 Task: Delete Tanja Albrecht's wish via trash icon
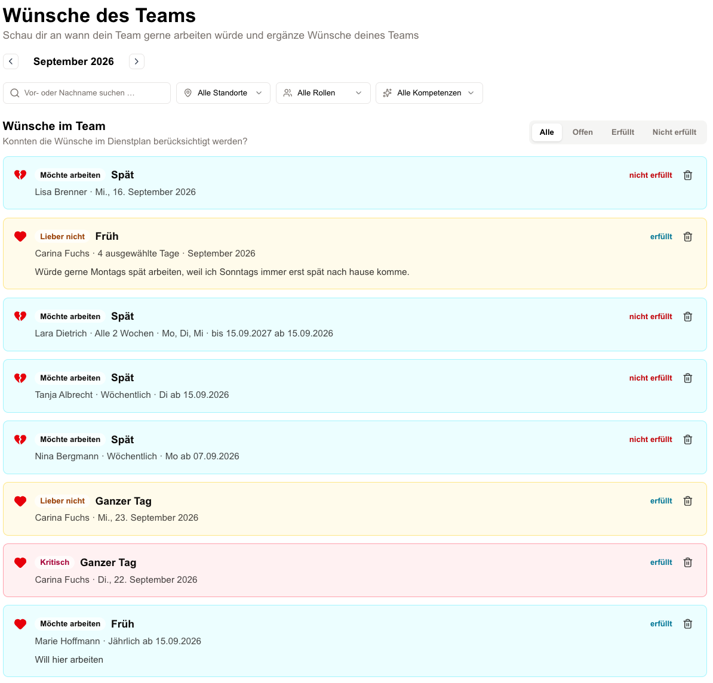coord(687,378)
